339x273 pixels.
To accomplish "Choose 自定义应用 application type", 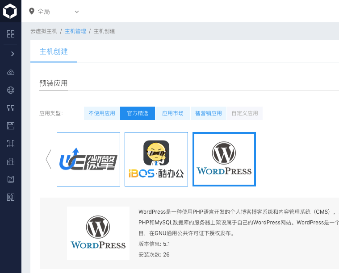I will (245, 113).
